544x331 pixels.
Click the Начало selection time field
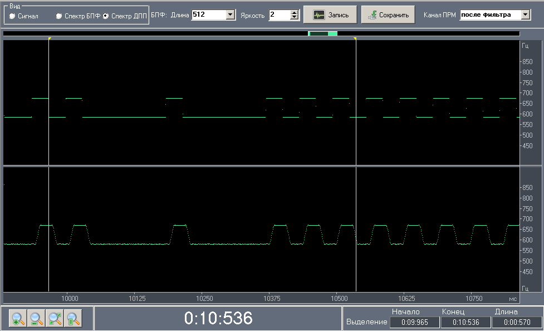[x=414, y=322]
